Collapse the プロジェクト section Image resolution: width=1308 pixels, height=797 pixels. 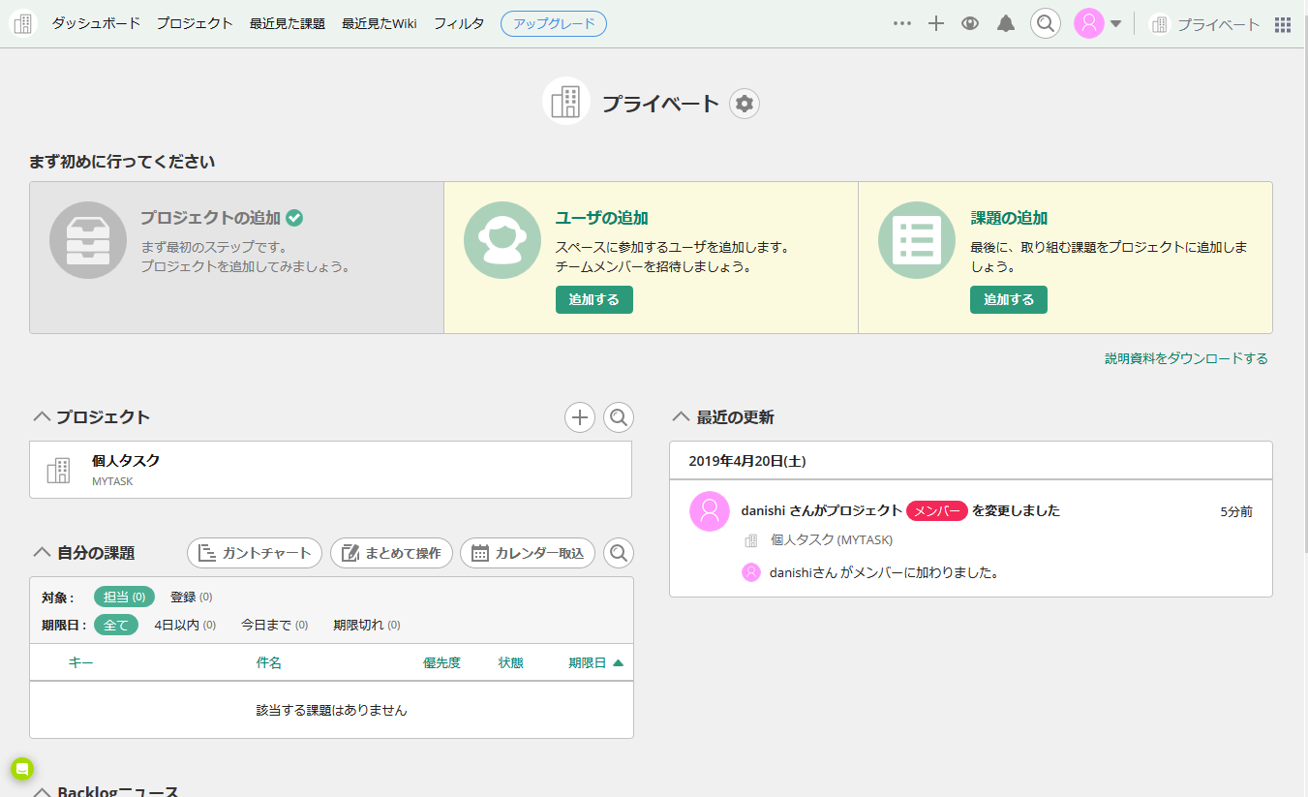pyautogui.click(x=42, y=417)
